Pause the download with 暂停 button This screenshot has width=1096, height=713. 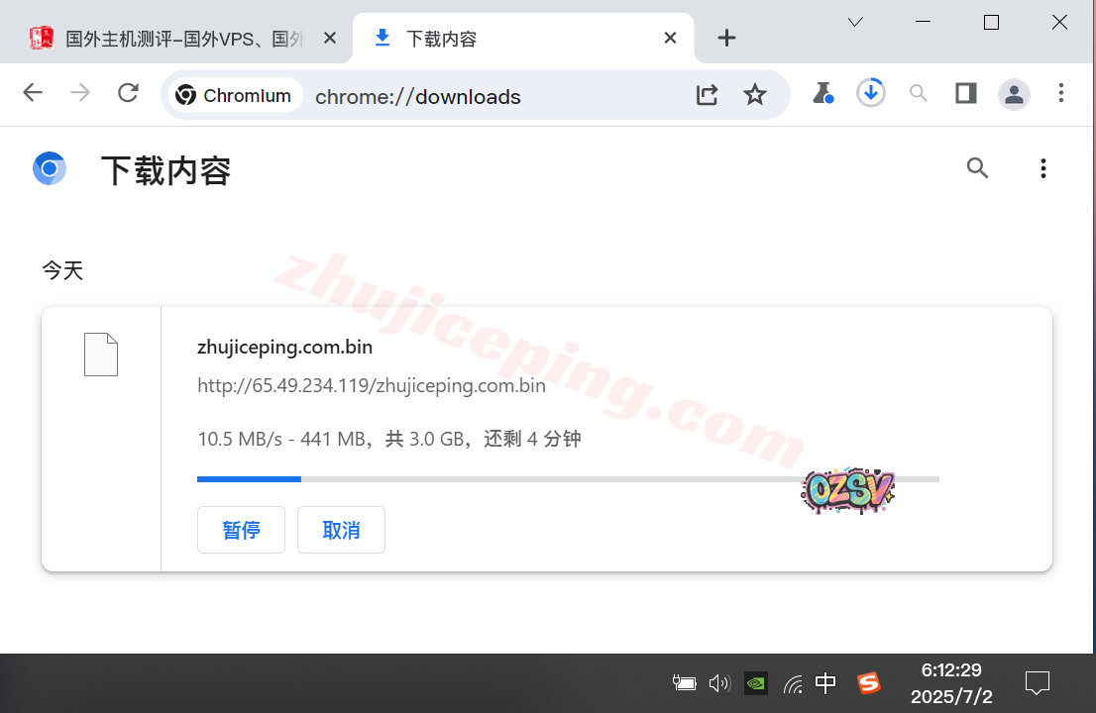click(241, 530)
